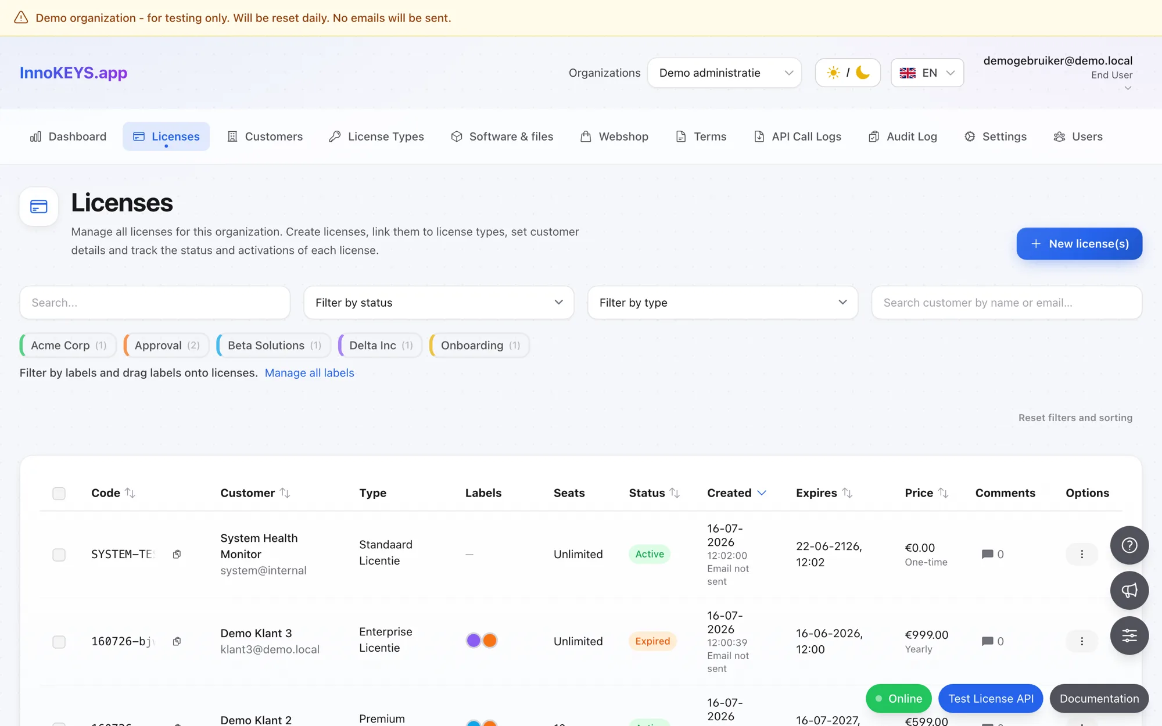
Task: Open the Organizations dropdown Demo administratie
Action: (x=725, y=73)
